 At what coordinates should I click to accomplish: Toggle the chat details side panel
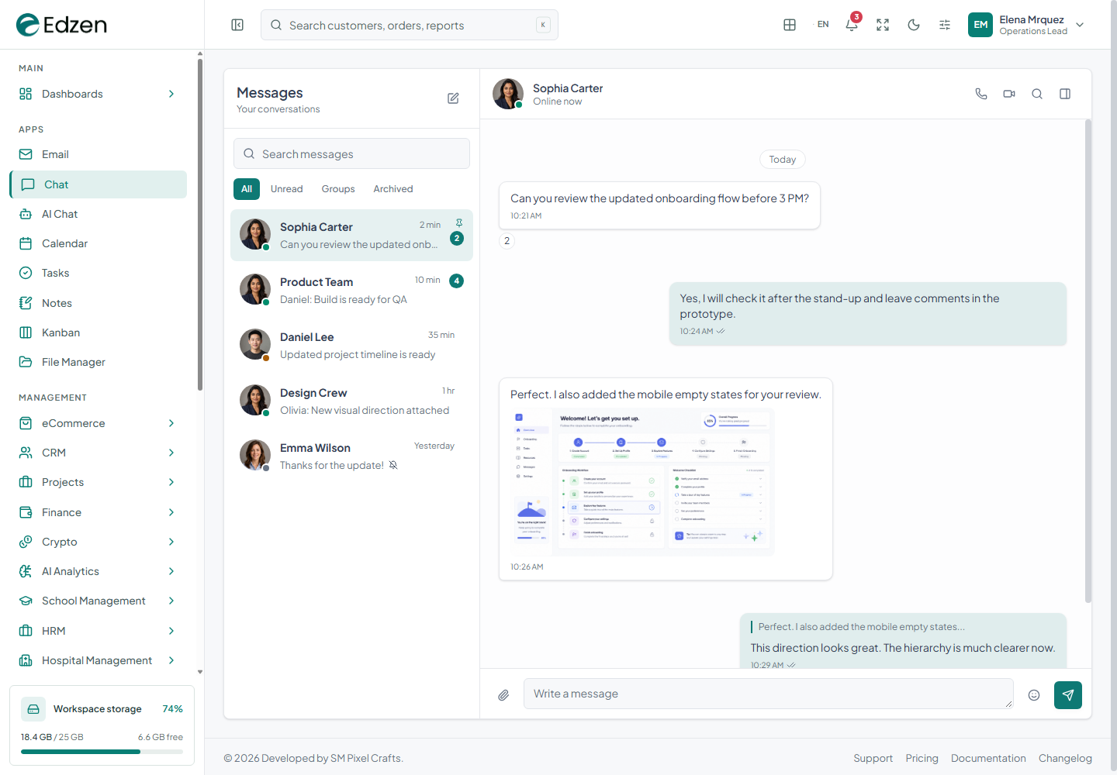coord(1065,94)
